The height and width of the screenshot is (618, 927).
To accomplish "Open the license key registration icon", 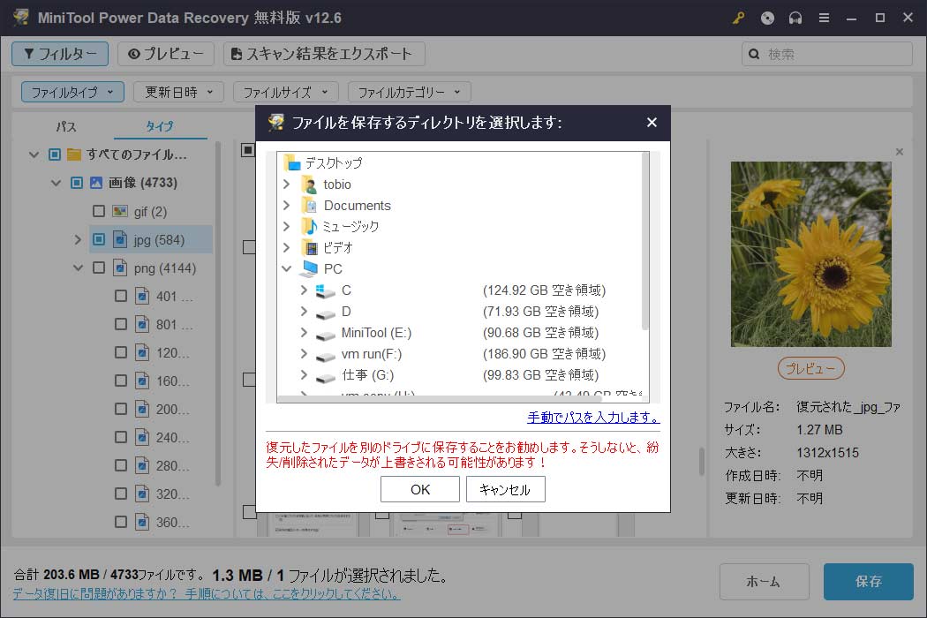I will pyautogui.click(x=738, y=18).
